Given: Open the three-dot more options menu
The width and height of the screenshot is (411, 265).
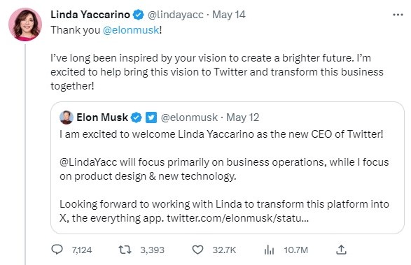Looking at the screenshot, I should pyautogui.click(x=398, y=15).
